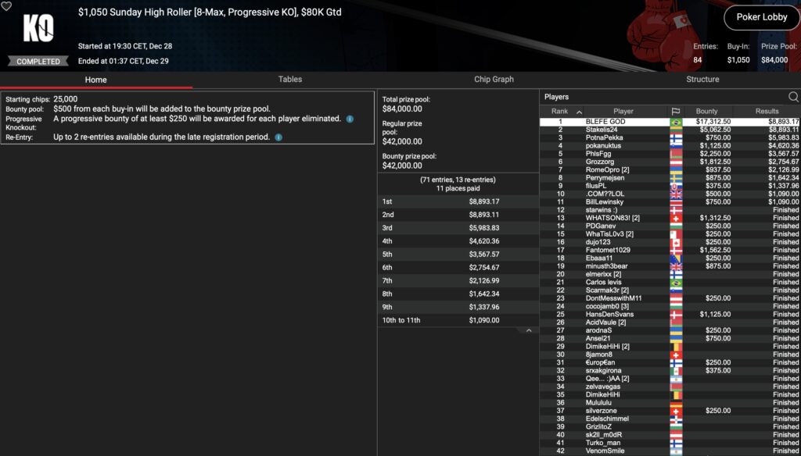Collapse the prize payout list chevron
The image size is (801, 456).
click(528, 330)
